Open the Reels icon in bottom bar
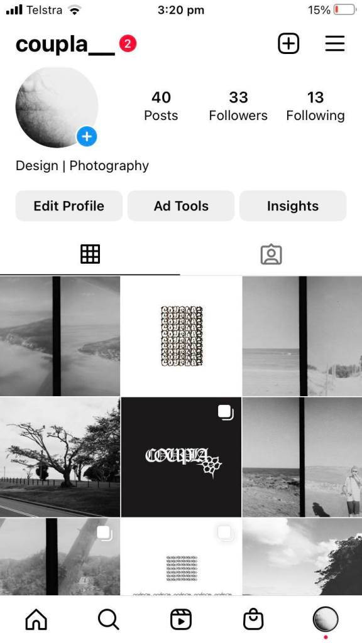 click(x=181, y=619)
